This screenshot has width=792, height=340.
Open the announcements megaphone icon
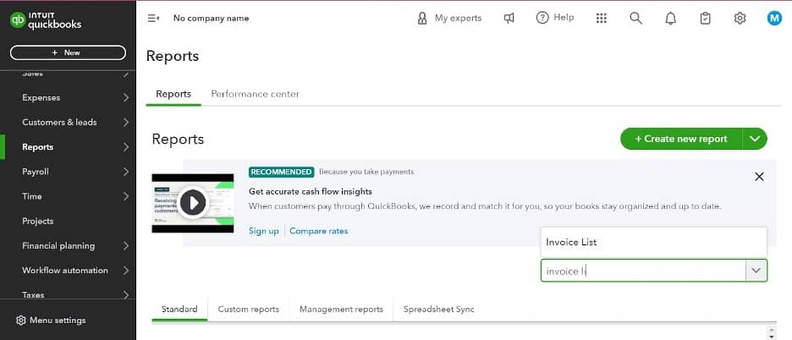509,18
